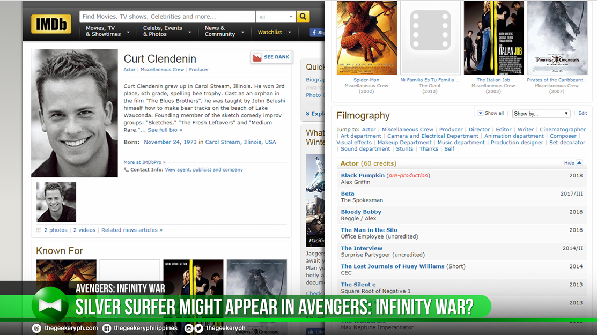Image resolution: width=597 pixels, height=335 pixels.
Task: Jump to Visual effects credits
Action: point(354,143)
